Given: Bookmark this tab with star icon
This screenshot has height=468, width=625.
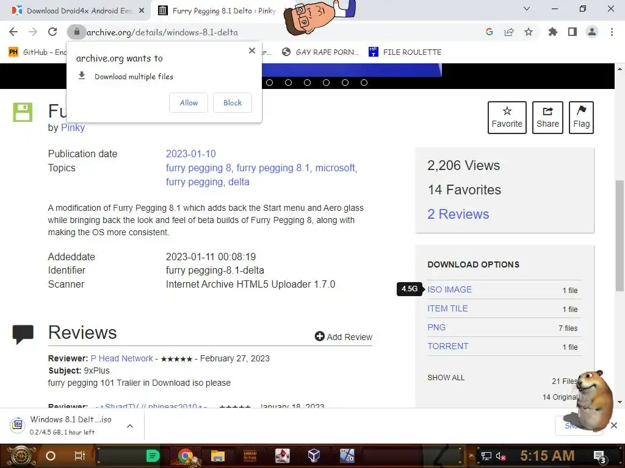Looking at the screenshot, I should (x=529, y=32).
